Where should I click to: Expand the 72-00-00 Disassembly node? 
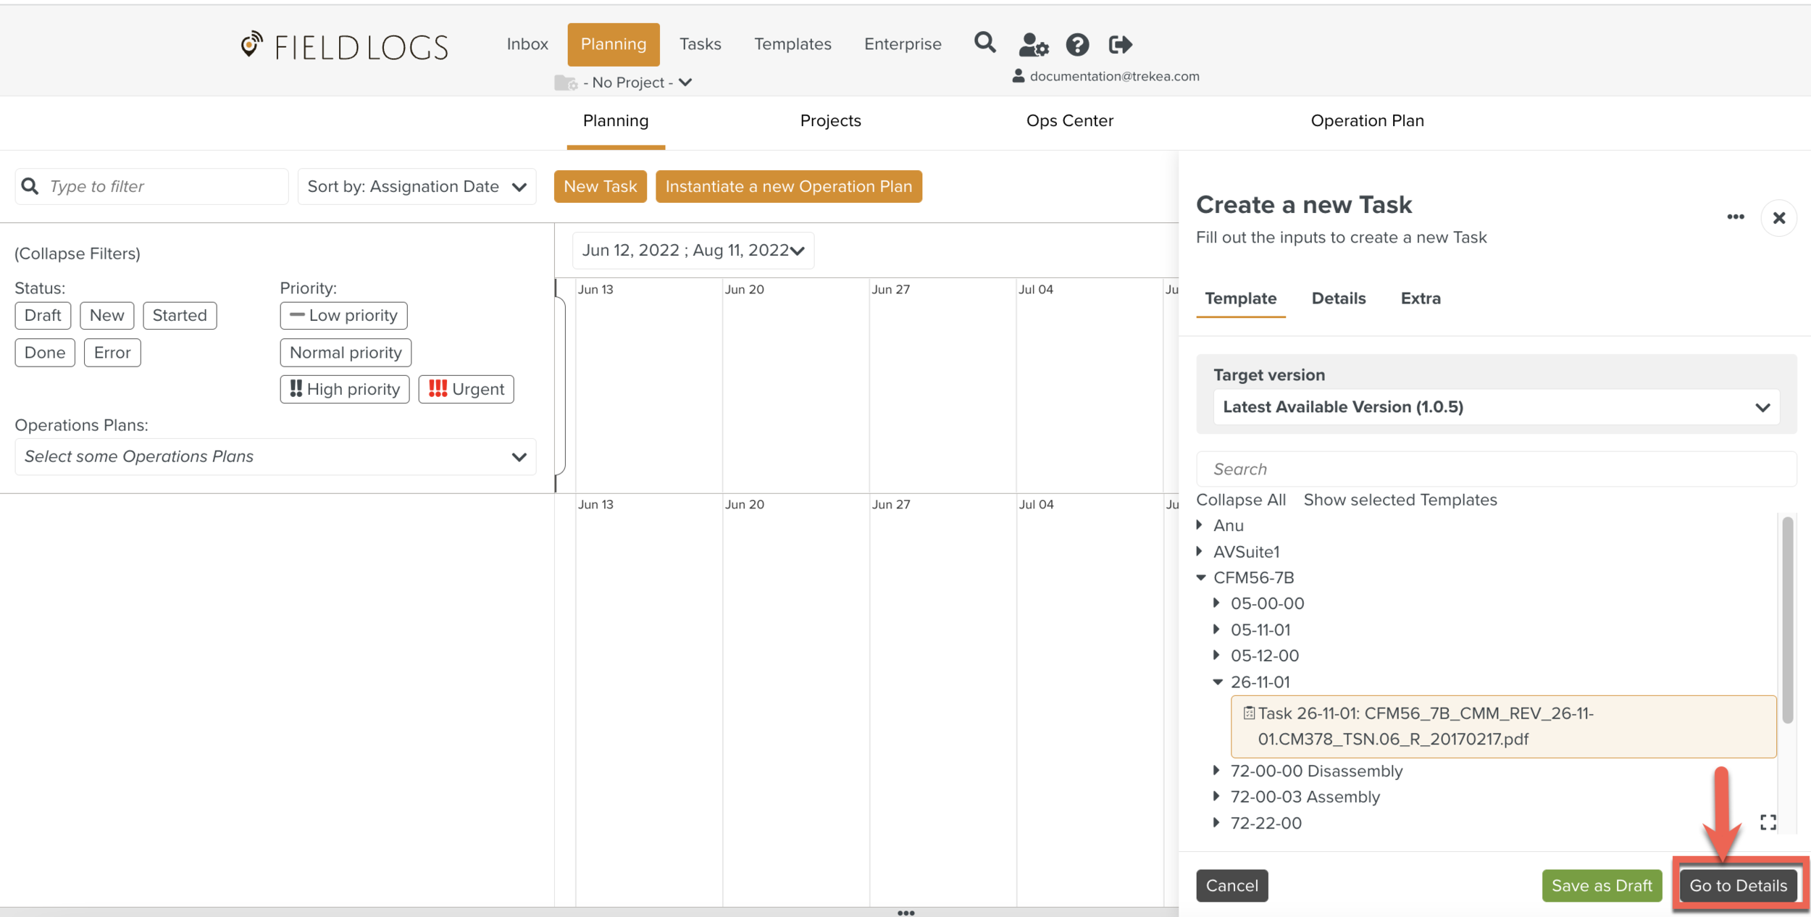pos(1217,770)
